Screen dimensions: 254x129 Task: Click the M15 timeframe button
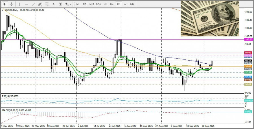(x=91, y=4)
